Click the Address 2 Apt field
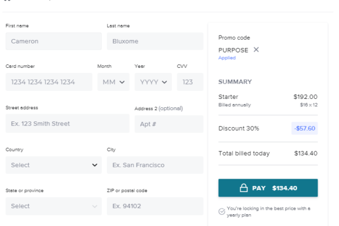The image size is (339, 226). click(169, 124)
